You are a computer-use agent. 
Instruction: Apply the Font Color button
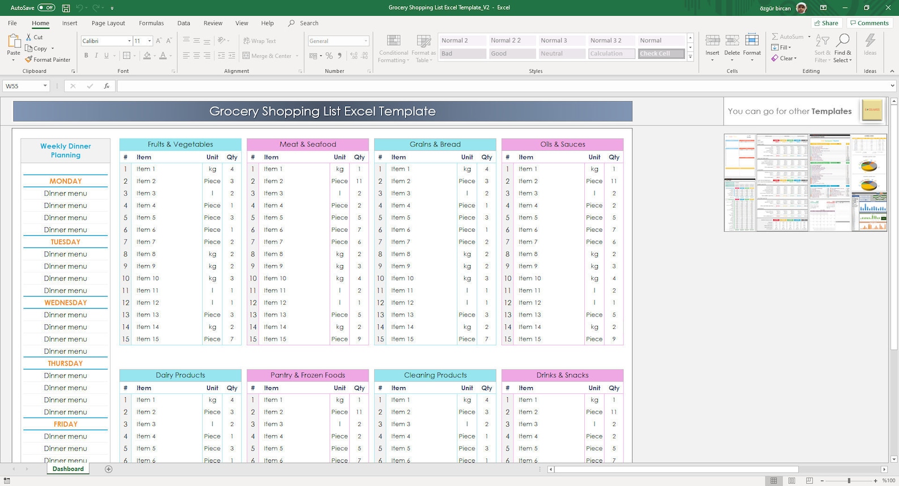click(x=163, y=55)
